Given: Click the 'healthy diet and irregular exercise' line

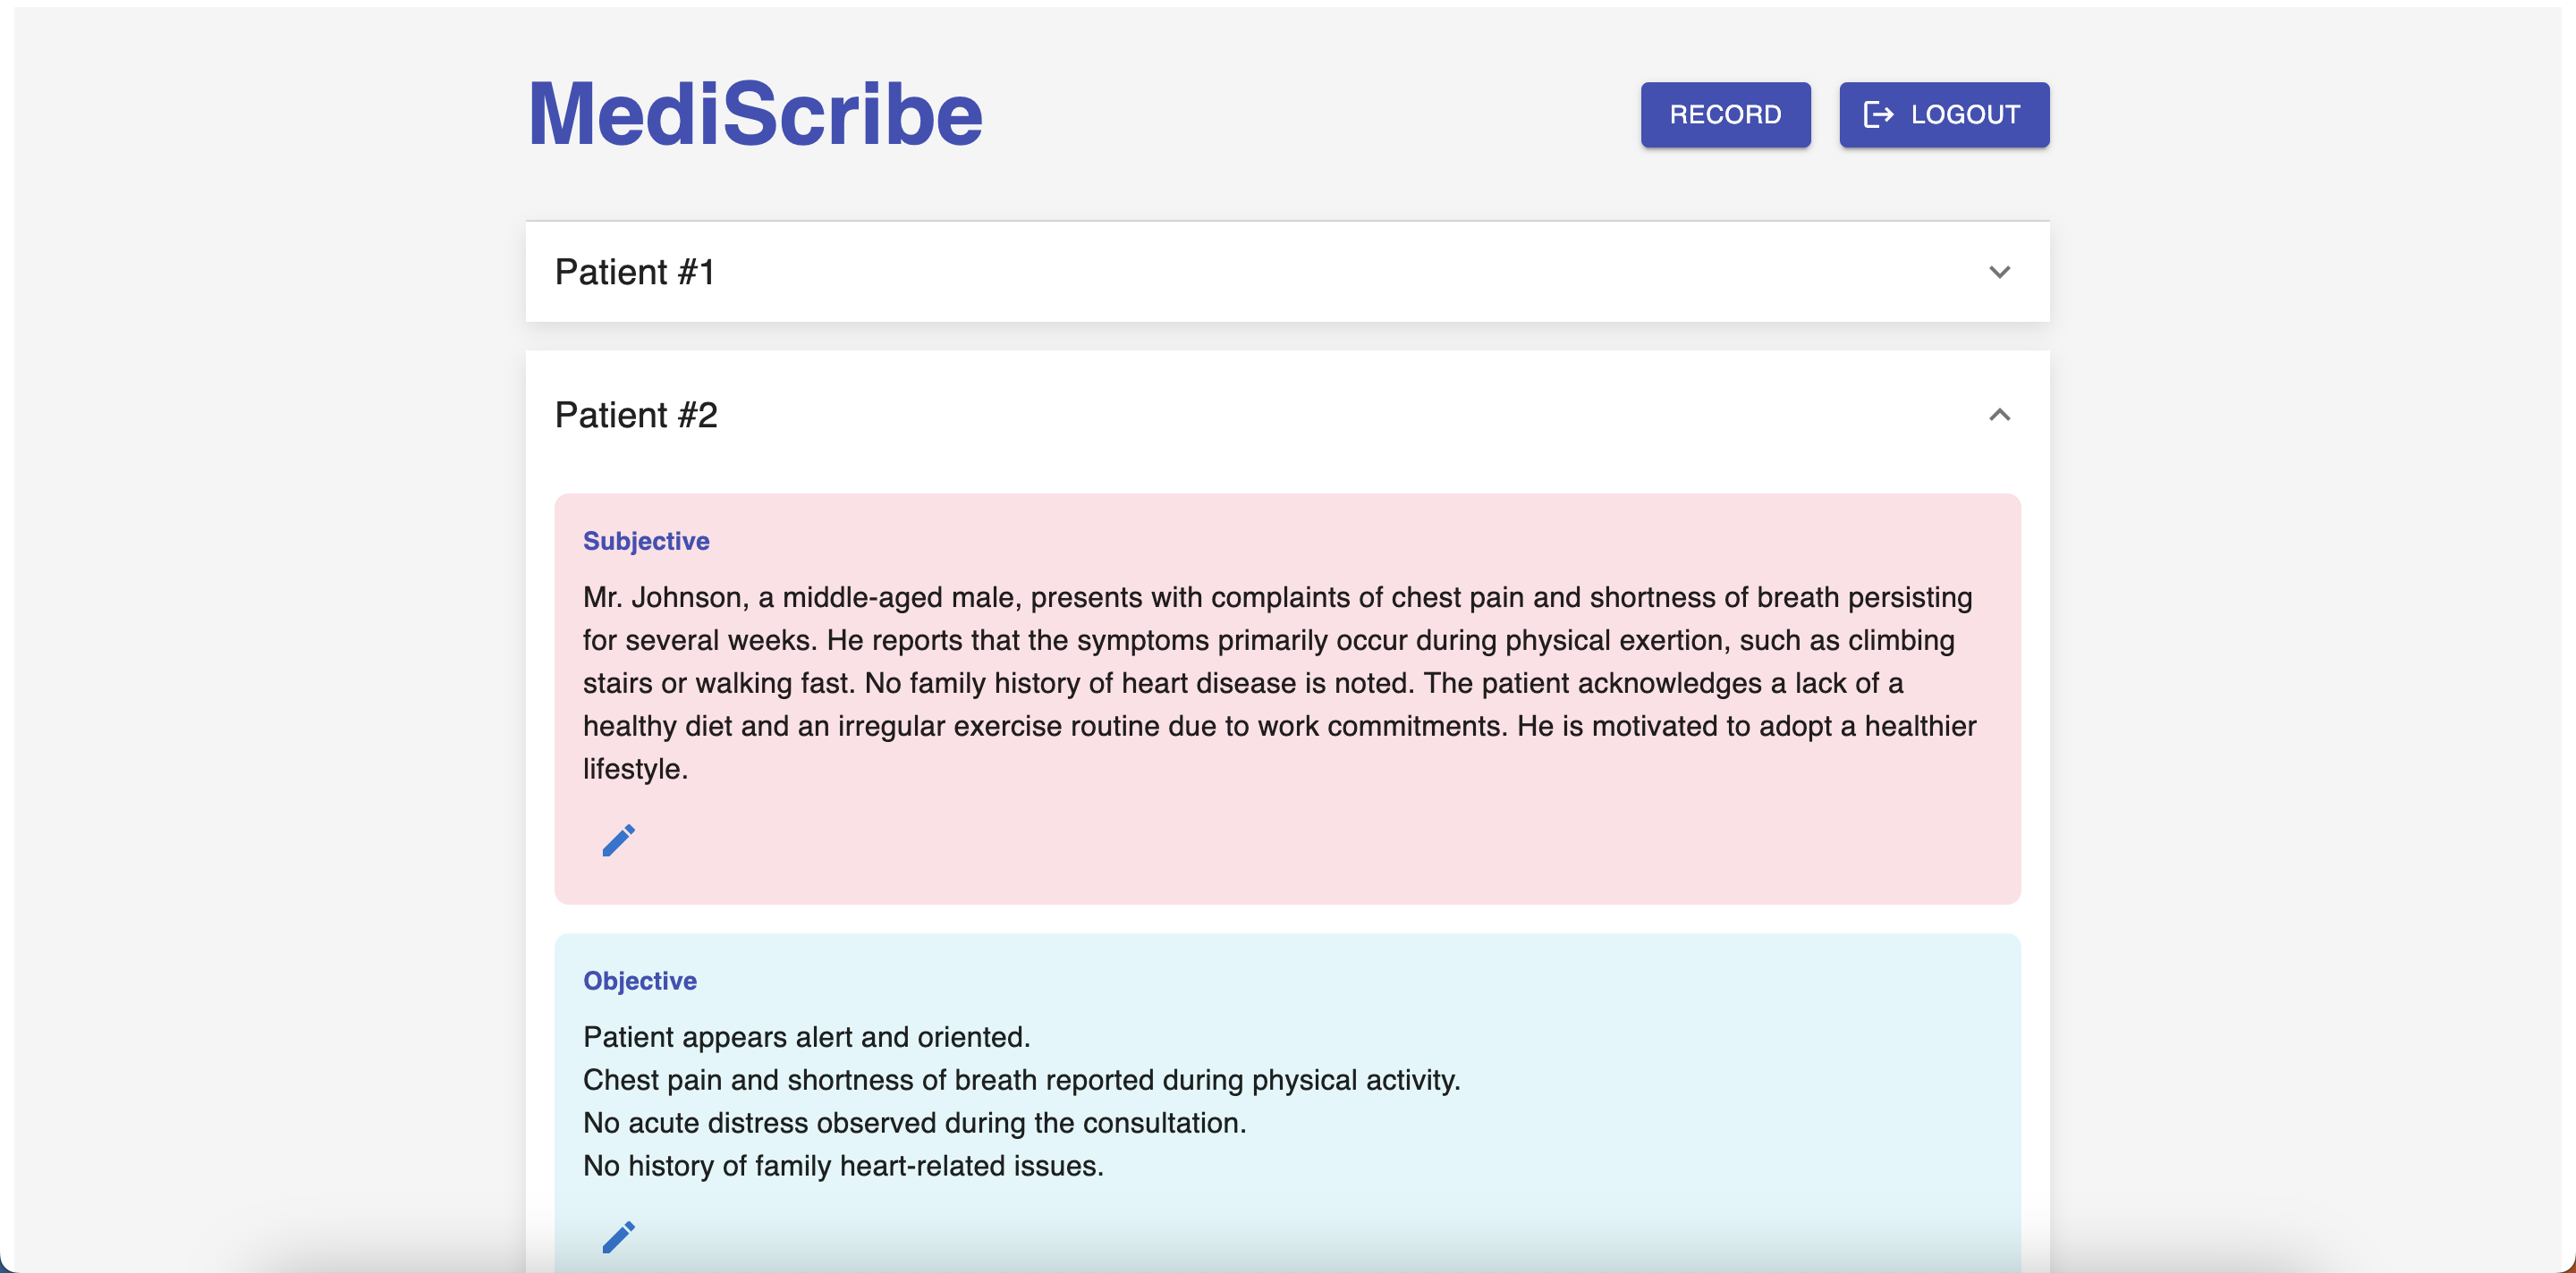Looking at the screenshot, I should pyautogui.click(x=1279, y=727).
